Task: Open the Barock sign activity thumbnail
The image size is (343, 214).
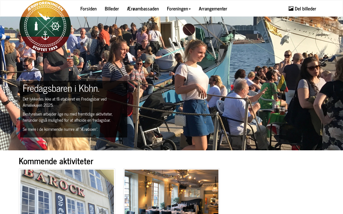Action: [67, 192]
